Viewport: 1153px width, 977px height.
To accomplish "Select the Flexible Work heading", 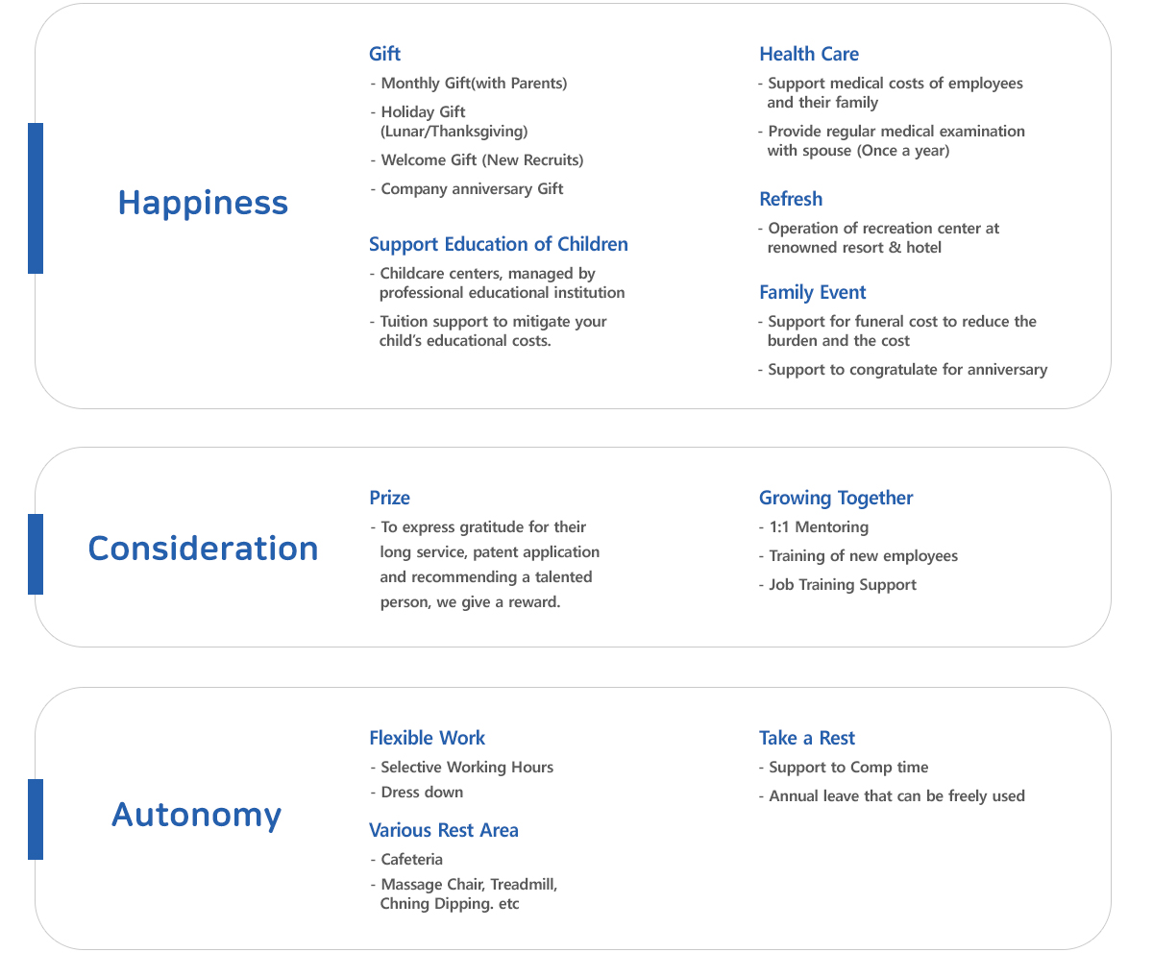I will tap(428, 738).
